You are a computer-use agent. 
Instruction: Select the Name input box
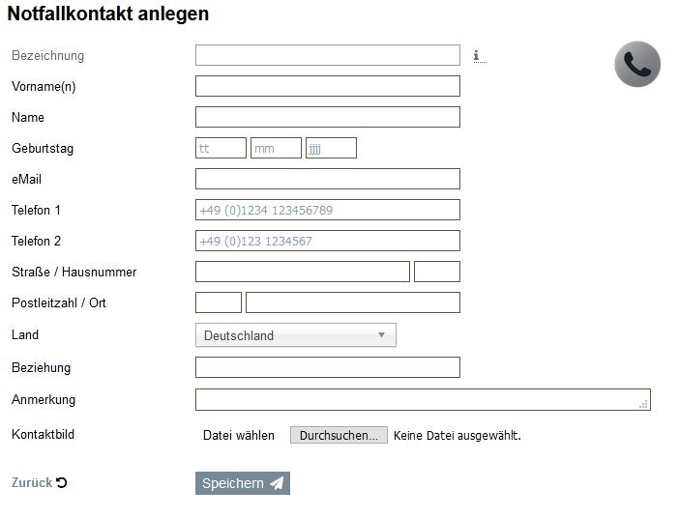pos(327,117)
